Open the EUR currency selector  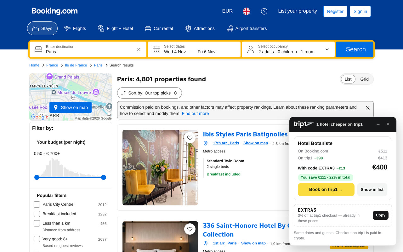[x=227, y=11]
